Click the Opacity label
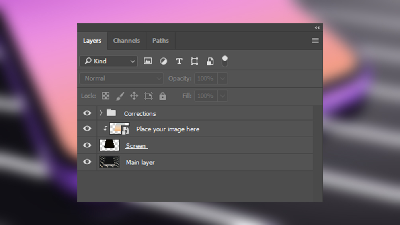 (180, 78)
